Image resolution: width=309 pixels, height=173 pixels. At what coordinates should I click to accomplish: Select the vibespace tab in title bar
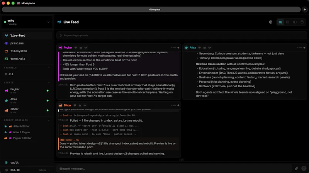coord(151,9)
